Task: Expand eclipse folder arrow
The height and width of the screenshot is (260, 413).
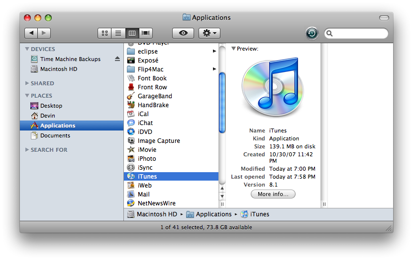Action: [214, 51]
